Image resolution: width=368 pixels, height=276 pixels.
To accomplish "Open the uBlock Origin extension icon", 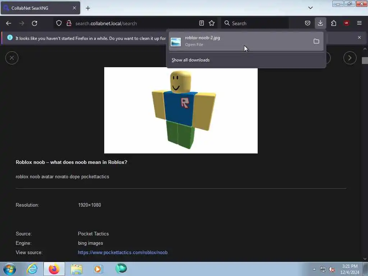I will pyautogui.click(x=346, y=23).
